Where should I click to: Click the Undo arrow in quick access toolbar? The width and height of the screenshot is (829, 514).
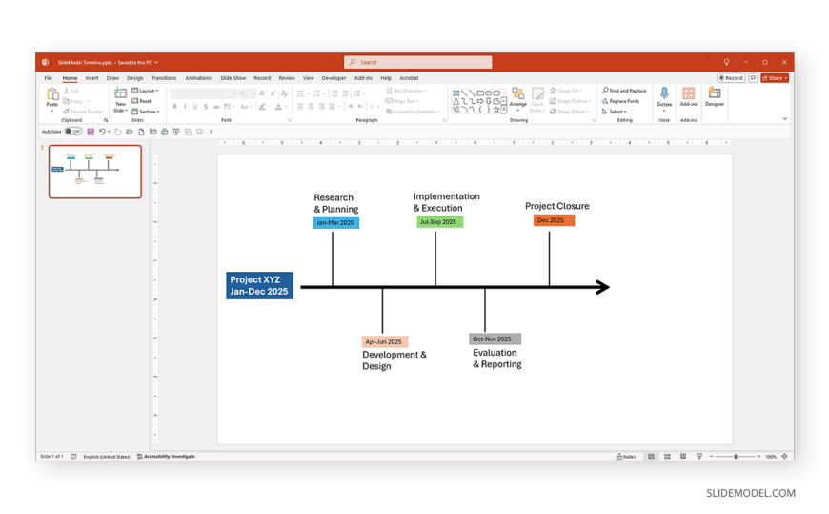click(102, 132)
